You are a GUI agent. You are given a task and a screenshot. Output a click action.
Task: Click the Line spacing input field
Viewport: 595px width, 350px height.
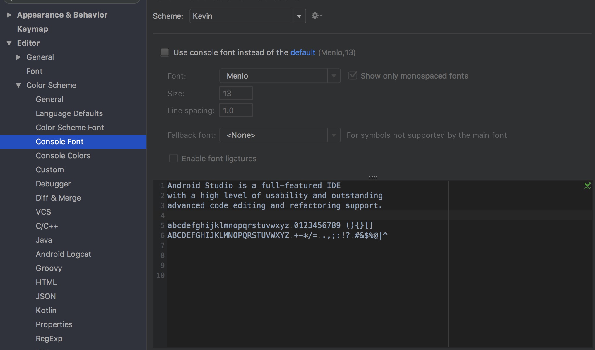(x=236, y=111)
